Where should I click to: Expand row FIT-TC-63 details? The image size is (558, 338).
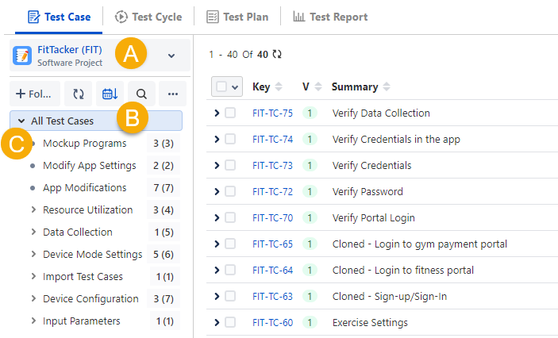tap(217, 296)
